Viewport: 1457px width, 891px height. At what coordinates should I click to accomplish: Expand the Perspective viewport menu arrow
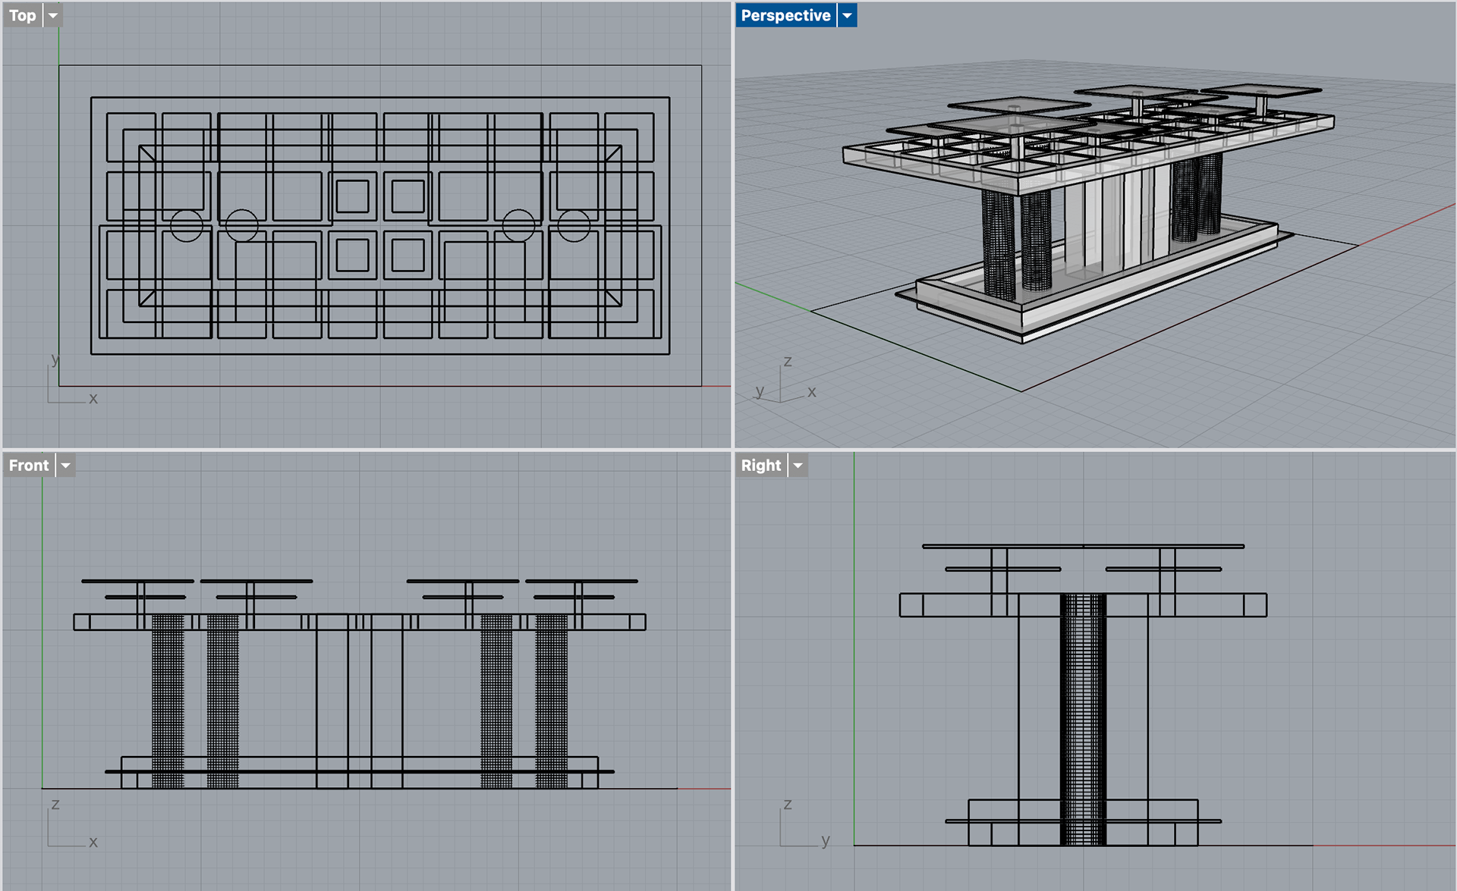click(847, 15)
